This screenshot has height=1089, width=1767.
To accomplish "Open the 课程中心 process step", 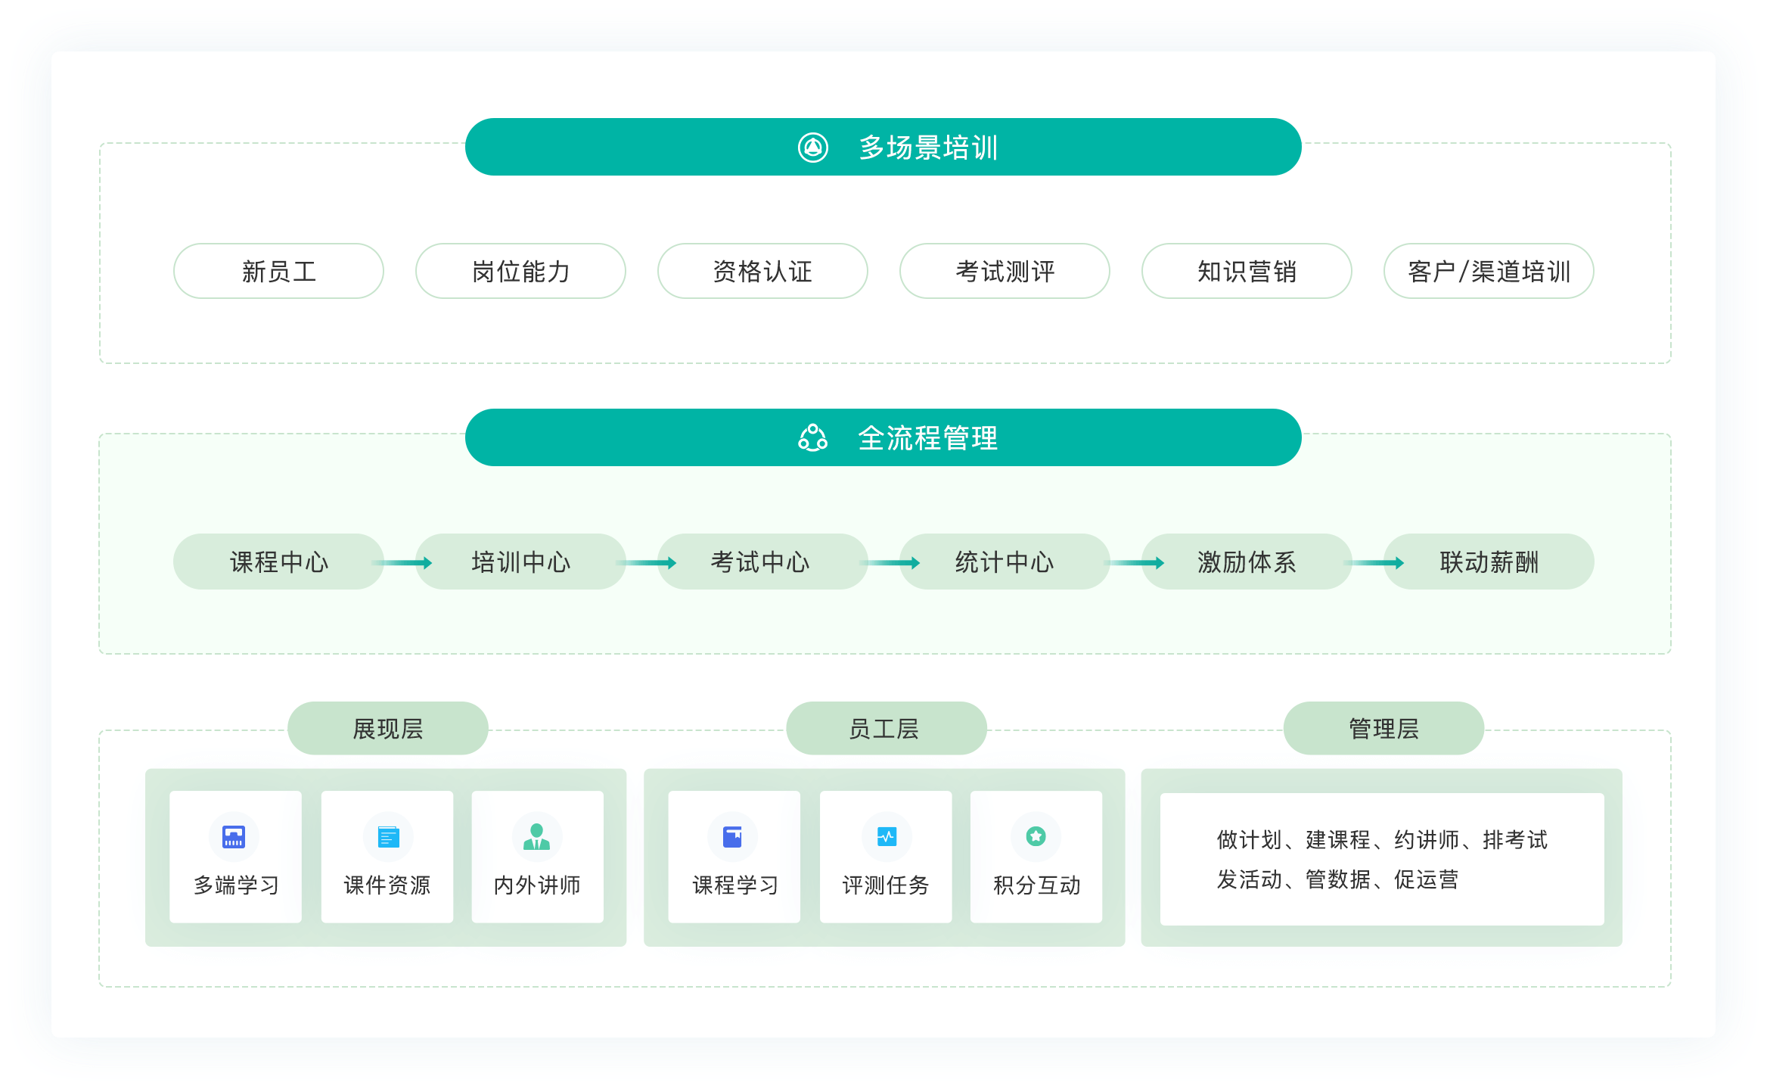I will (278, 562).
